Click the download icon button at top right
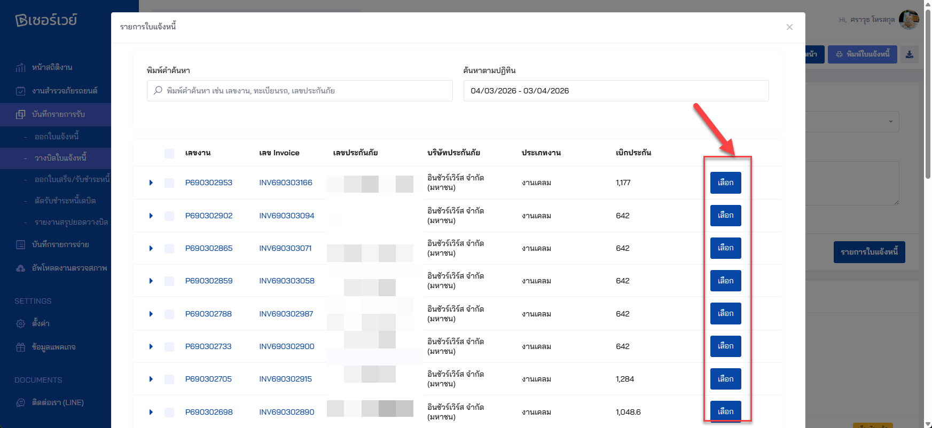 909,54
